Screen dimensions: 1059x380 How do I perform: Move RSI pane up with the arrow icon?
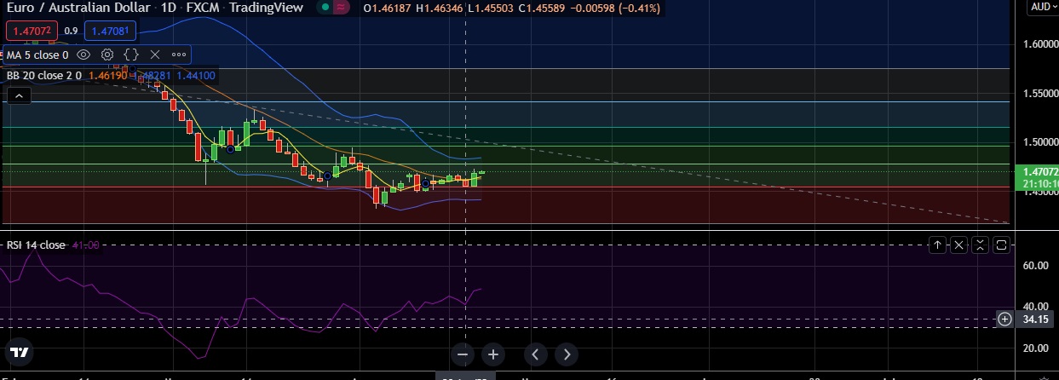click(938, 245)
